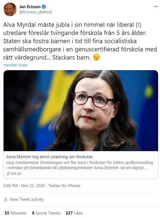Screen dimensions: 160x218
Task: Open the @Ericson_ubbhult handle
Action: [35, 12]
